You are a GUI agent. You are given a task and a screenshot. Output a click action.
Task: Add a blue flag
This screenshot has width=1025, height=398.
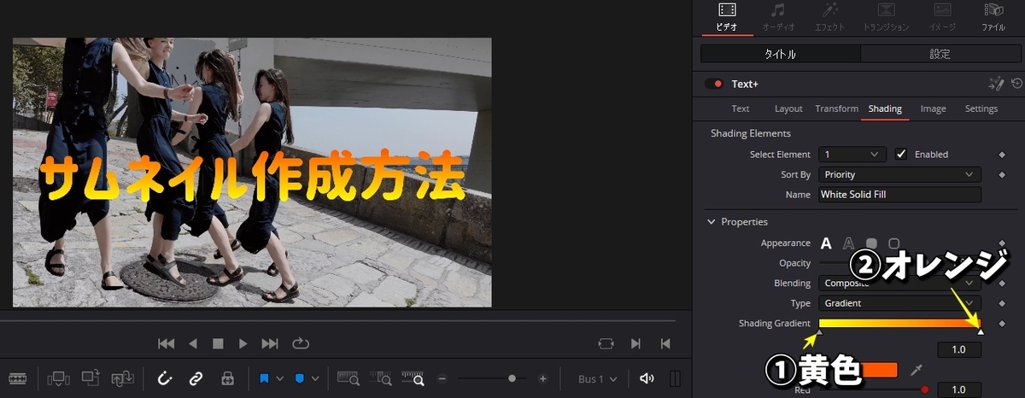pyautogui.click(x=265, y=378)
